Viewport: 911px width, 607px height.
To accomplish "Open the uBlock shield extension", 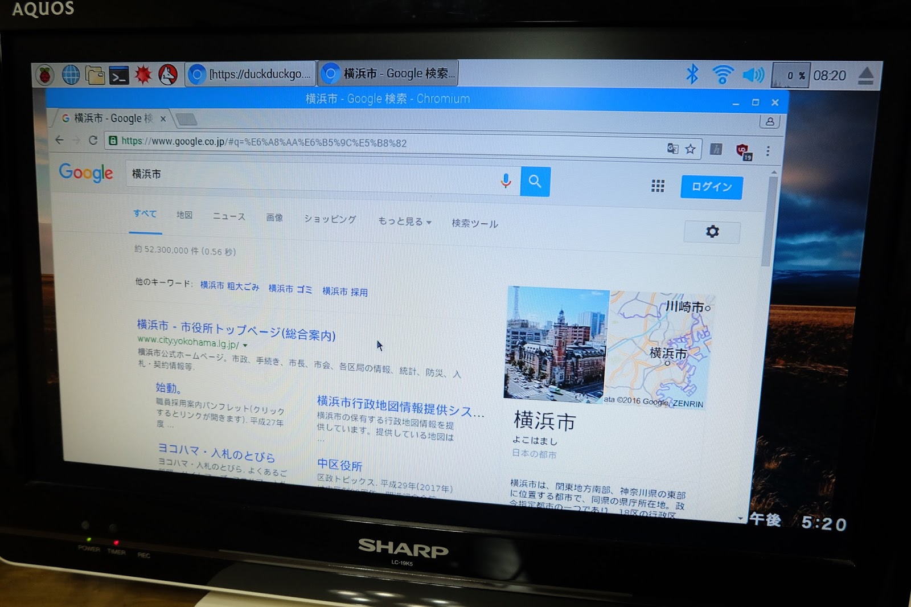I will tap(744, 151).
